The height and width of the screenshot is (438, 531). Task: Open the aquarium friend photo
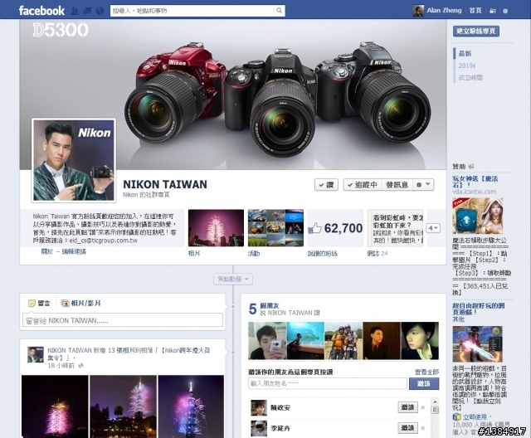pyautogui.click(x=305, y=340)
